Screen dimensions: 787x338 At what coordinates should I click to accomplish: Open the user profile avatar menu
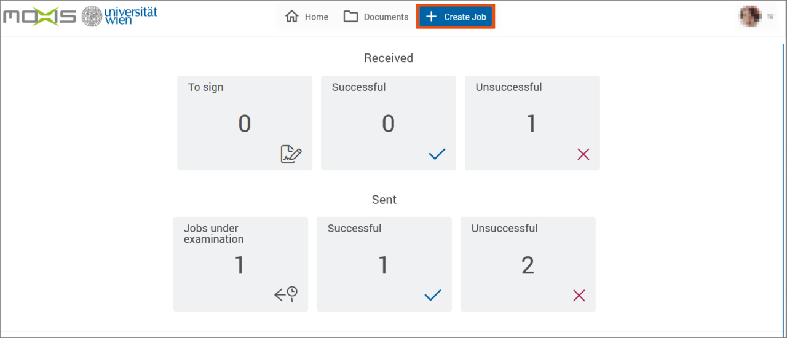[x=750, y=17]
